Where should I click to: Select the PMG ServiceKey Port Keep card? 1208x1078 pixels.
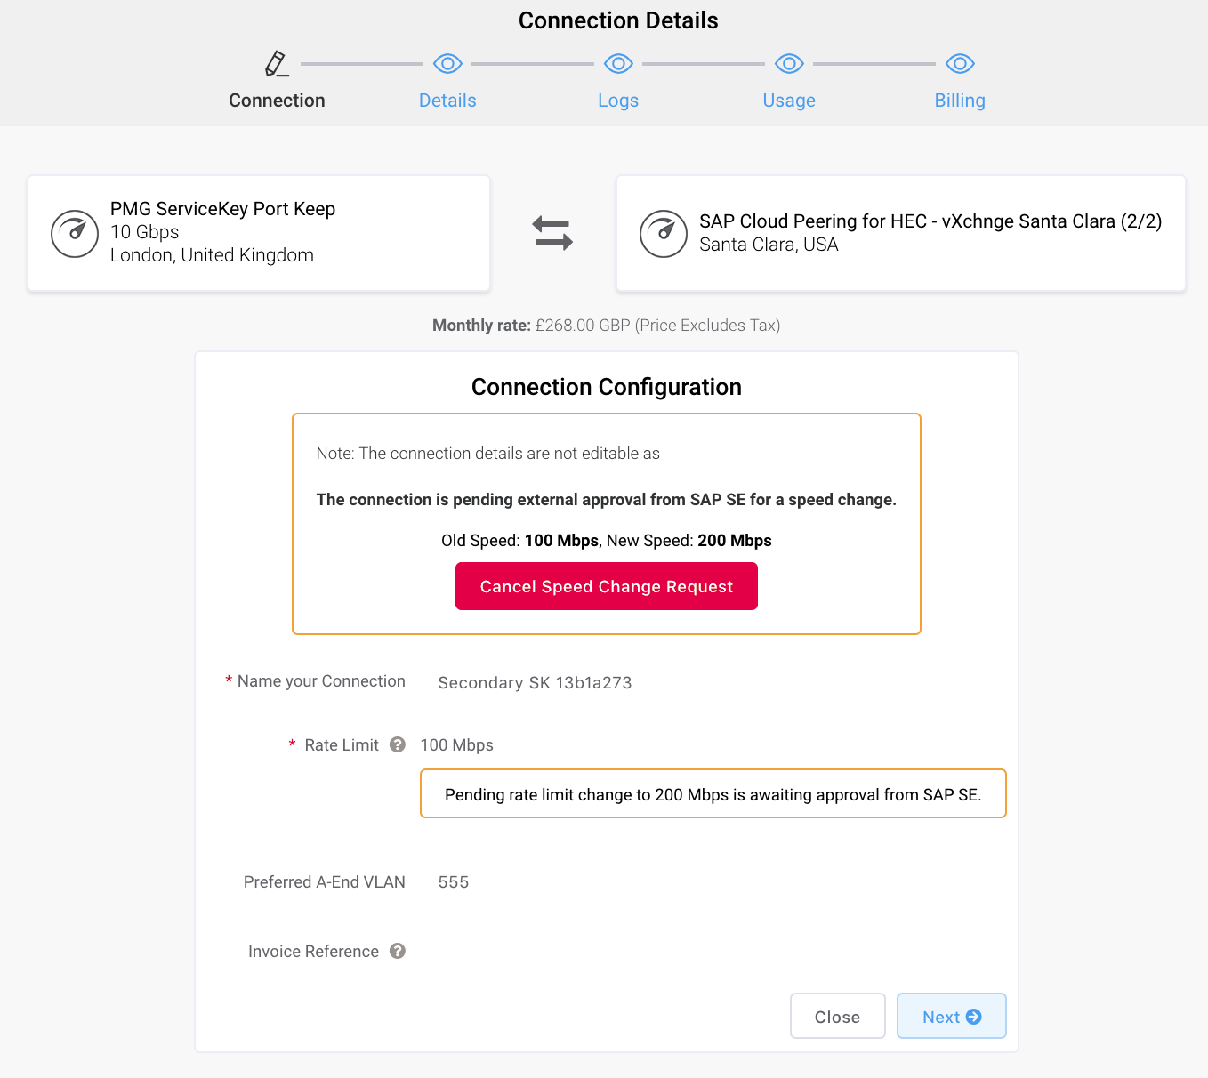259,233
